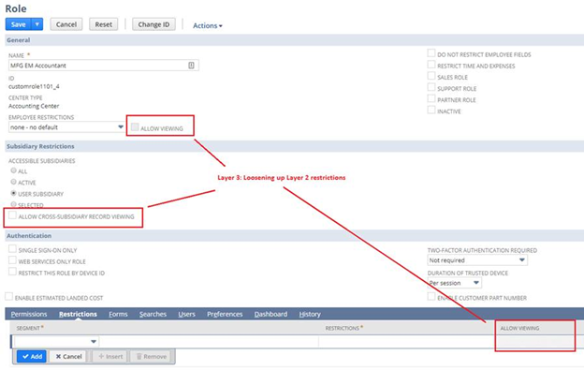Click the Add button with checkmark
The width and height of the screenshot is (584, 370).
(x=32, y=357)
